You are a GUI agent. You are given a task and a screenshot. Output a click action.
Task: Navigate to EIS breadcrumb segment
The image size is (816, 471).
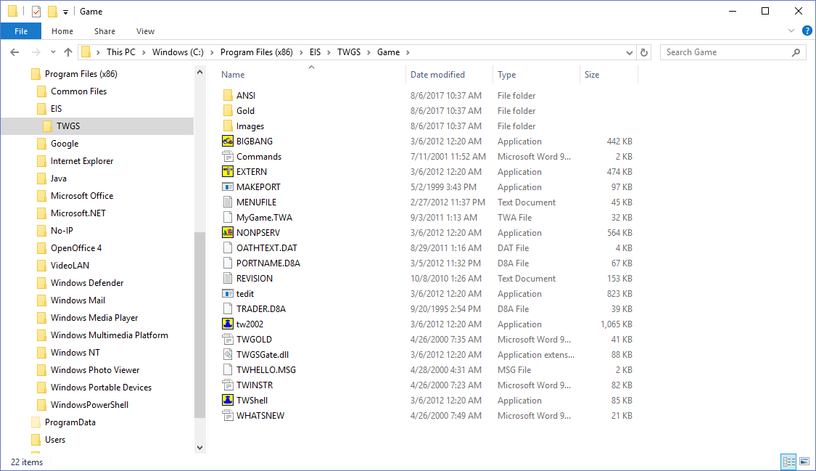(x=315, y=52)
